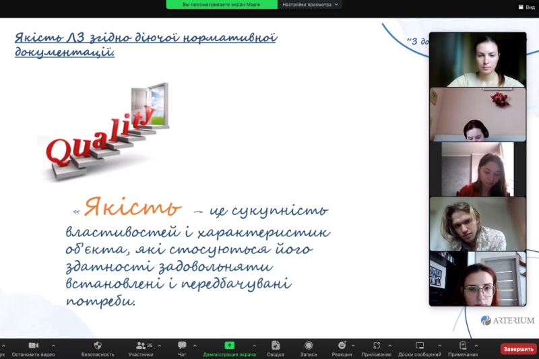Click the Запись label
The image size is (539, 359).
[309, 354]
